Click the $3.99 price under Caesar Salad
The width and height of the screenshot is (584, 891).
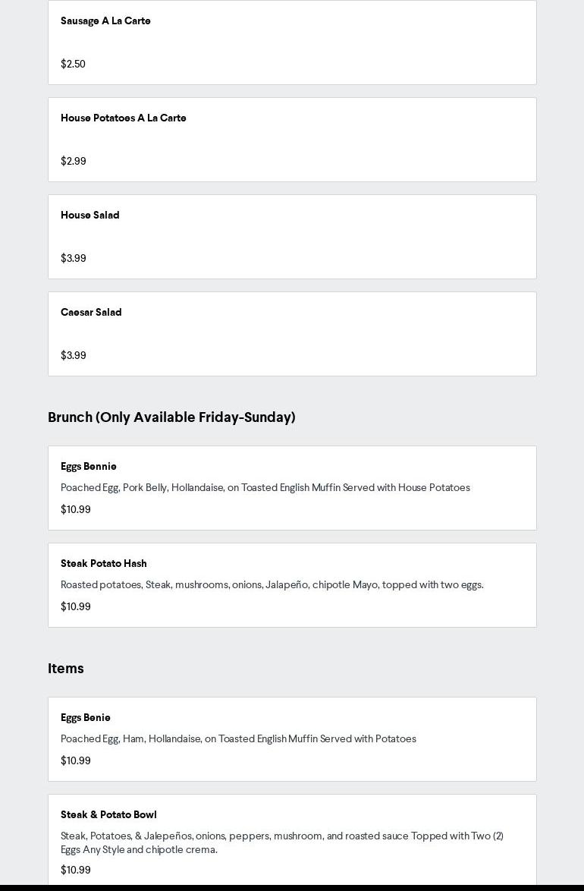point(74,356)
